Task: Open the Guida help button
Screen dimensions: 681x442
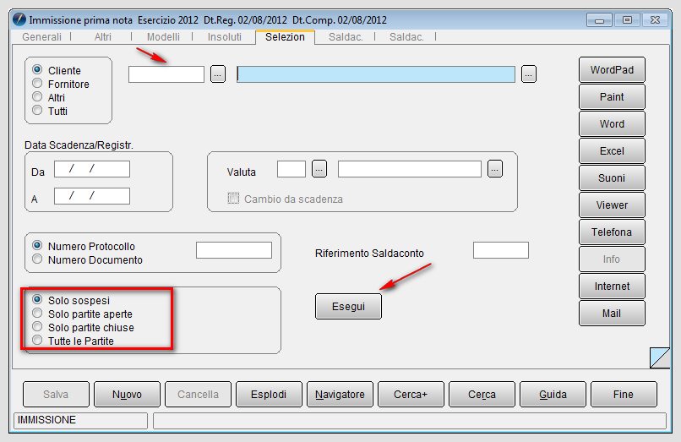Action: point(553,394)
